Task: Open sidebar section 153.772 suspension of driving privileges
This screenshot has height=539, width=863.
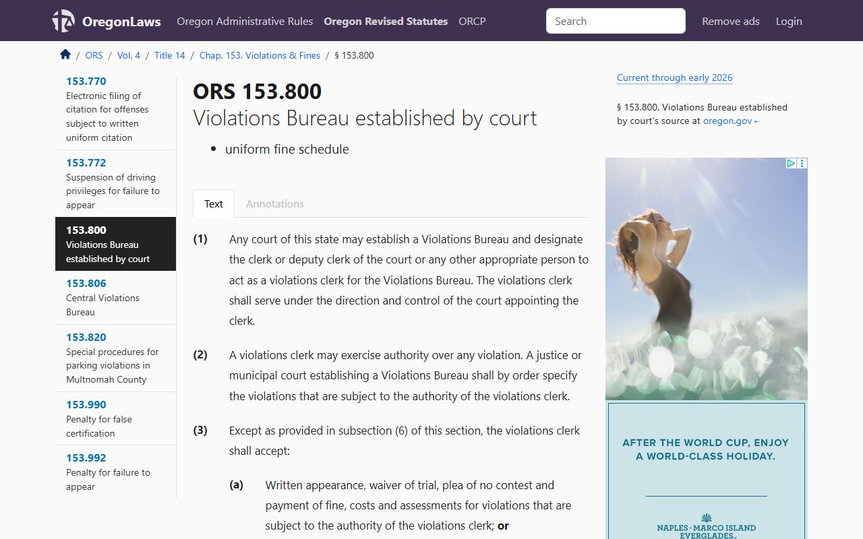Action: pyautogui.click(x=115, y=183)
